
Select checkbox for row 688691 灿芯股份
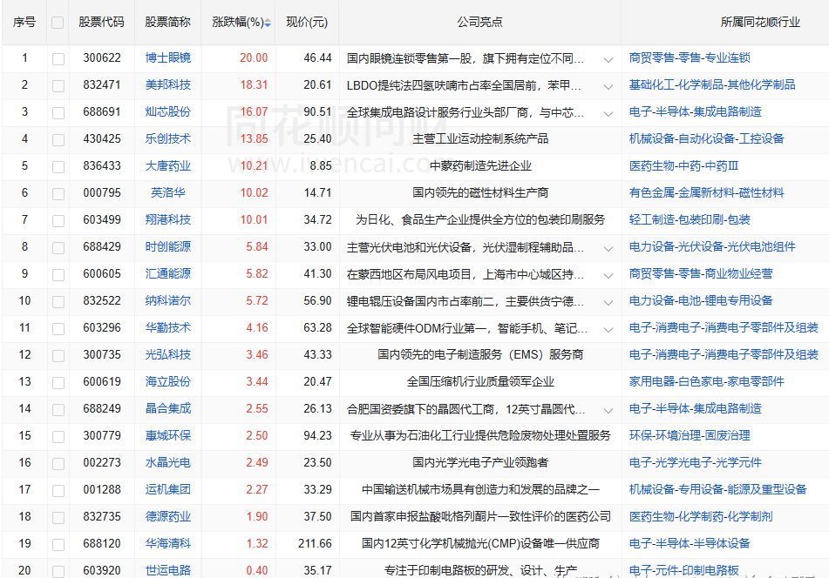click(58, 113)
